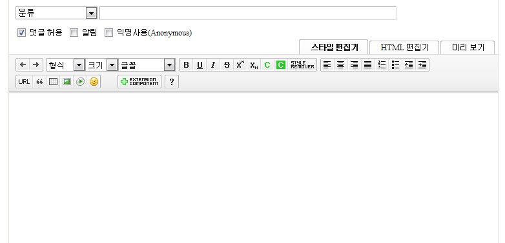Click the title input field

click(x=248, y=13)
